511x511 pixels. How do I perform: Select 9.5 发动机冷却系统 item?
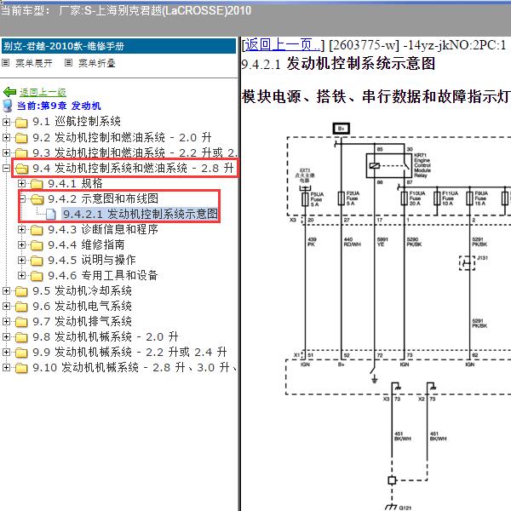pyautogui.click(x=82, y=290)
